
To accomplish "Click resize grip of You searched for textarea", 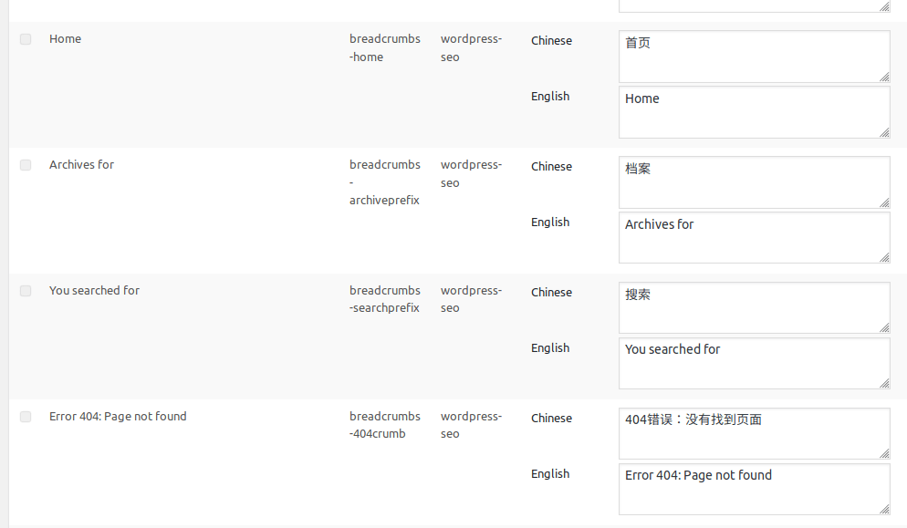I will pyautogui.click(x=884, y=383).
